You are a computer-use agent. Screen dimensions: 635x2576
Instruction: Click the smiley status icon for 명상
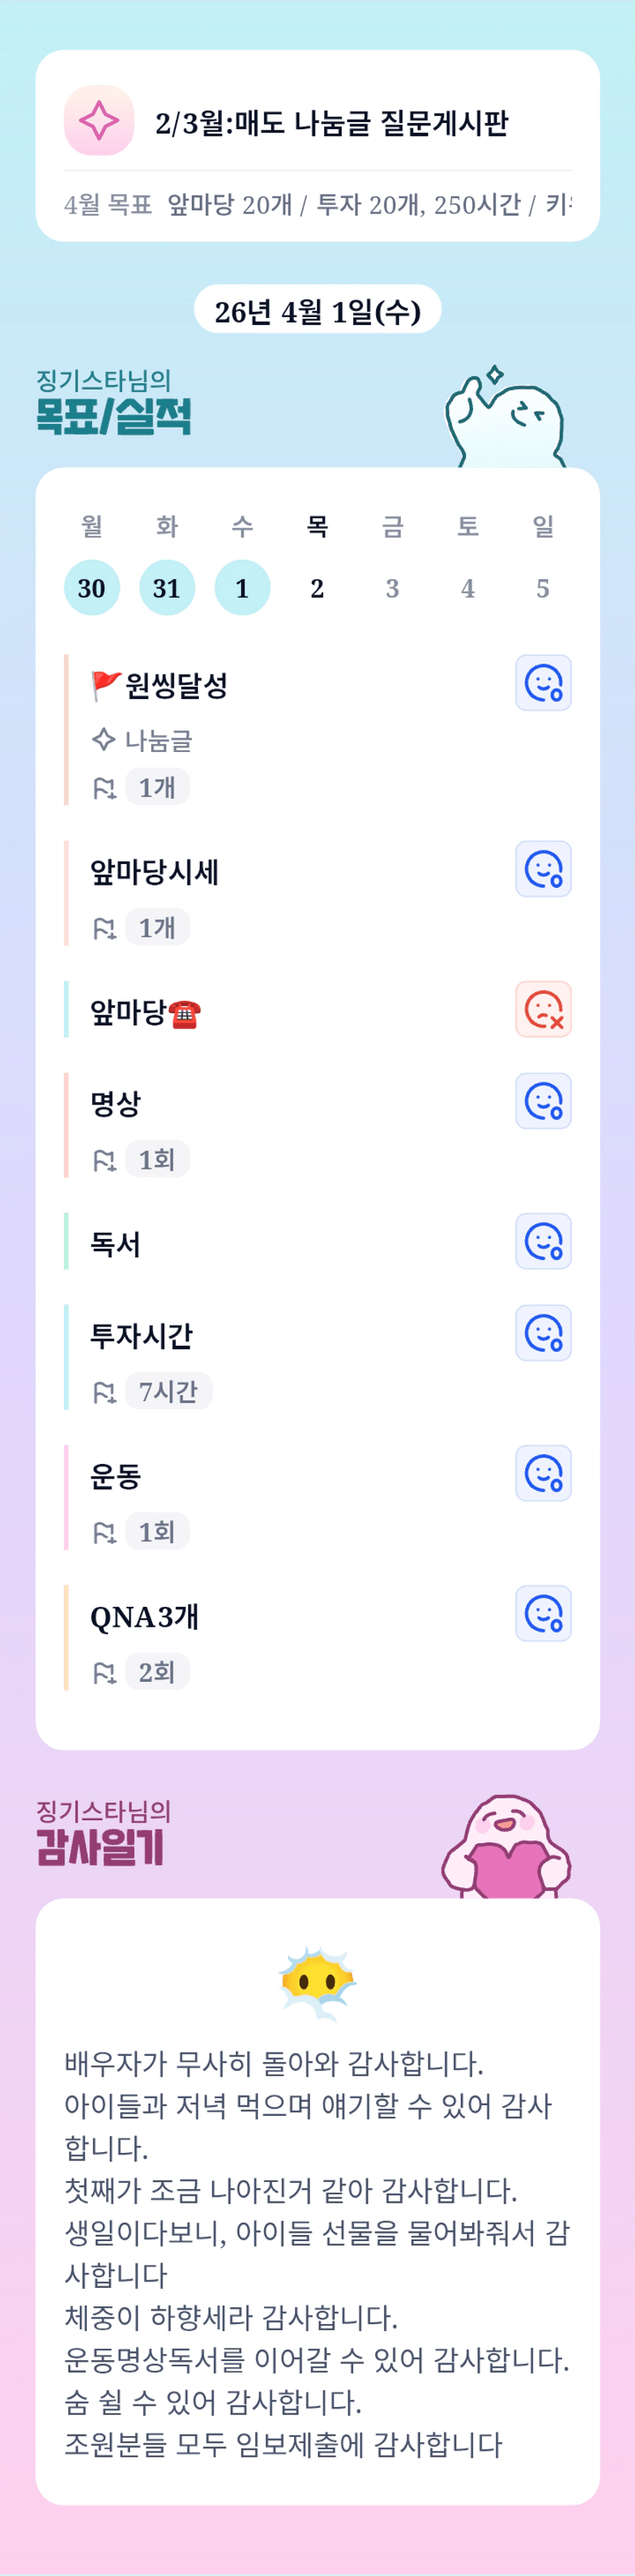543,1101
